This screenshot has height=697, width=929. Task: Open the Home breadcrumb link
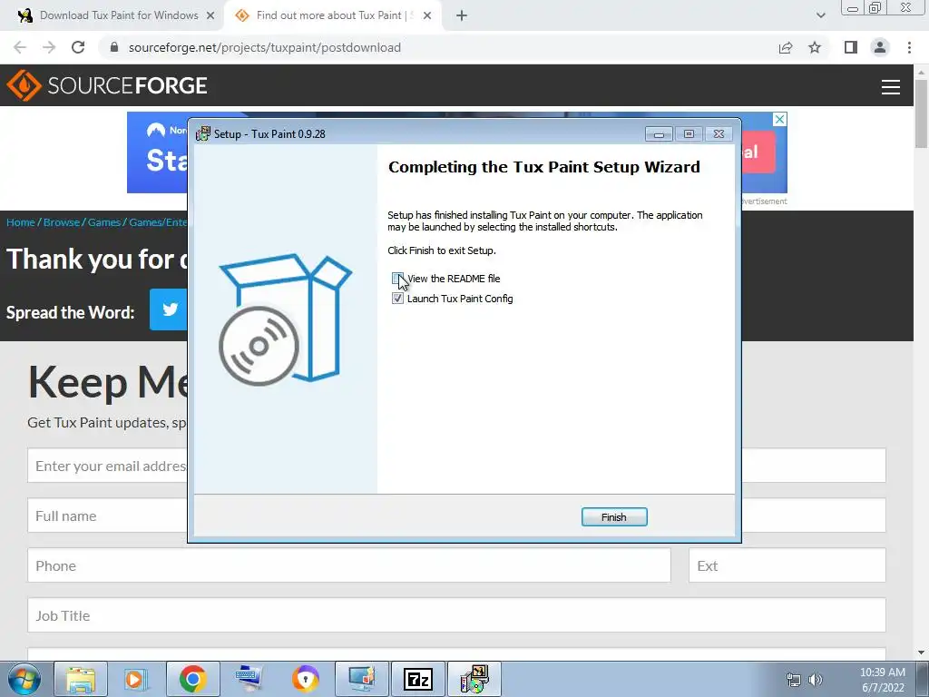[21, 222]
